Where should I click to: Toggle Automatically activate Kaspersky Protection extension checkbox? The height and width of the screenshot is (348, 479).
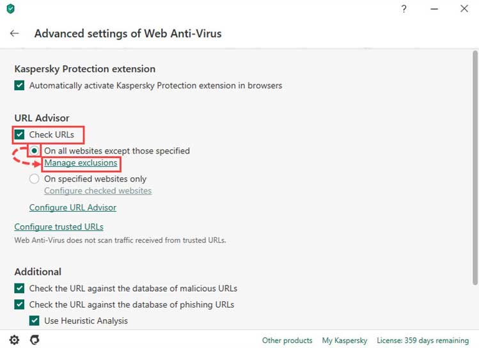coord(19,85)
